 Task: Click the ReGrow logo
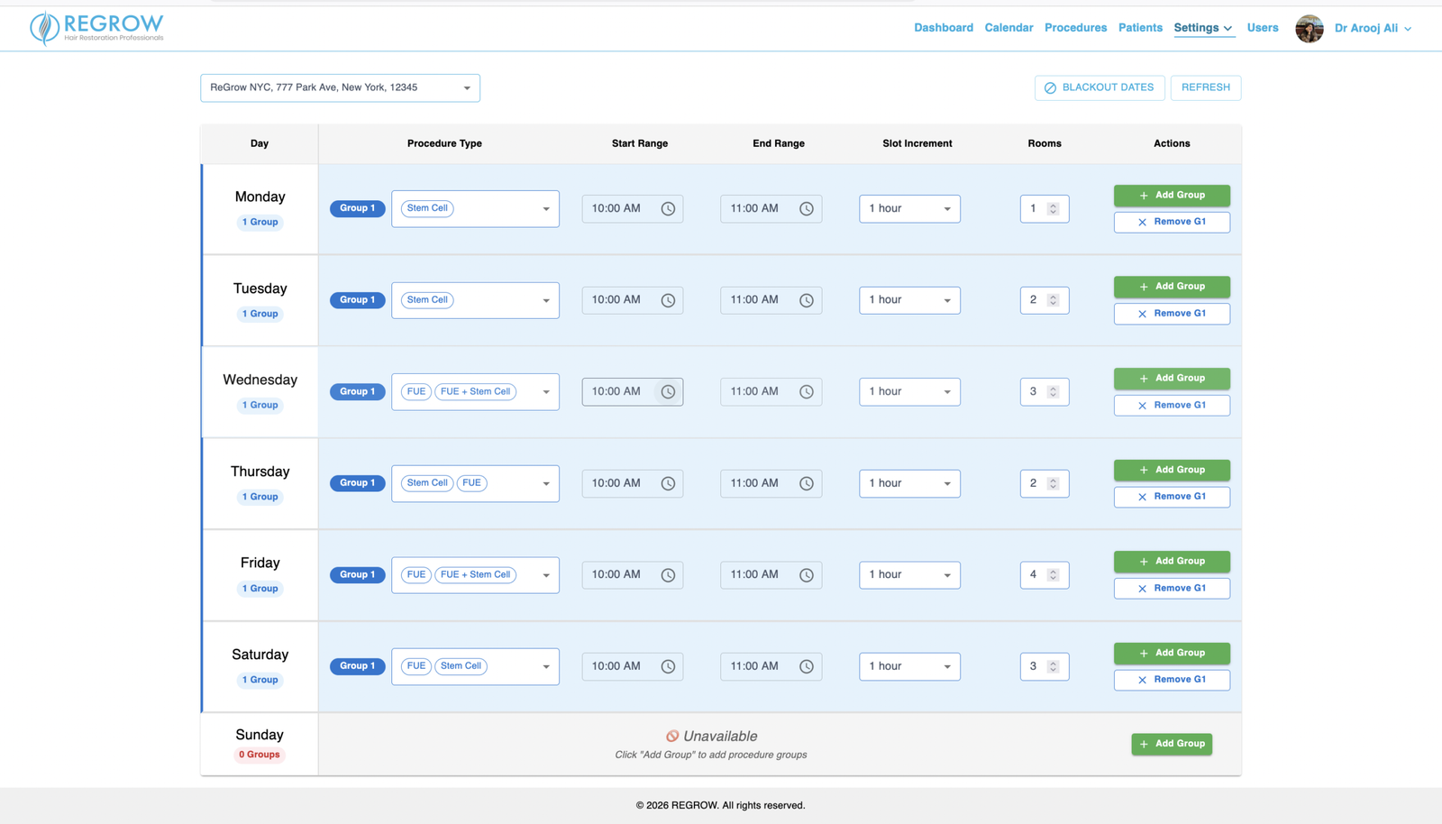(x=96, y=28)
